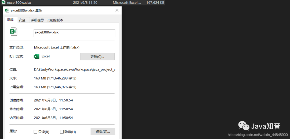Click the Excel app name beside 打开方式
Image resolution: width=290 pixels, height=139 pixels.
pos(45,56)
